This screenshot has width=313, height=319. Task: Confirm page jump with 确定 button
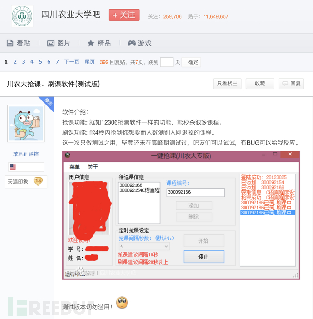click(x=191, y=62)
